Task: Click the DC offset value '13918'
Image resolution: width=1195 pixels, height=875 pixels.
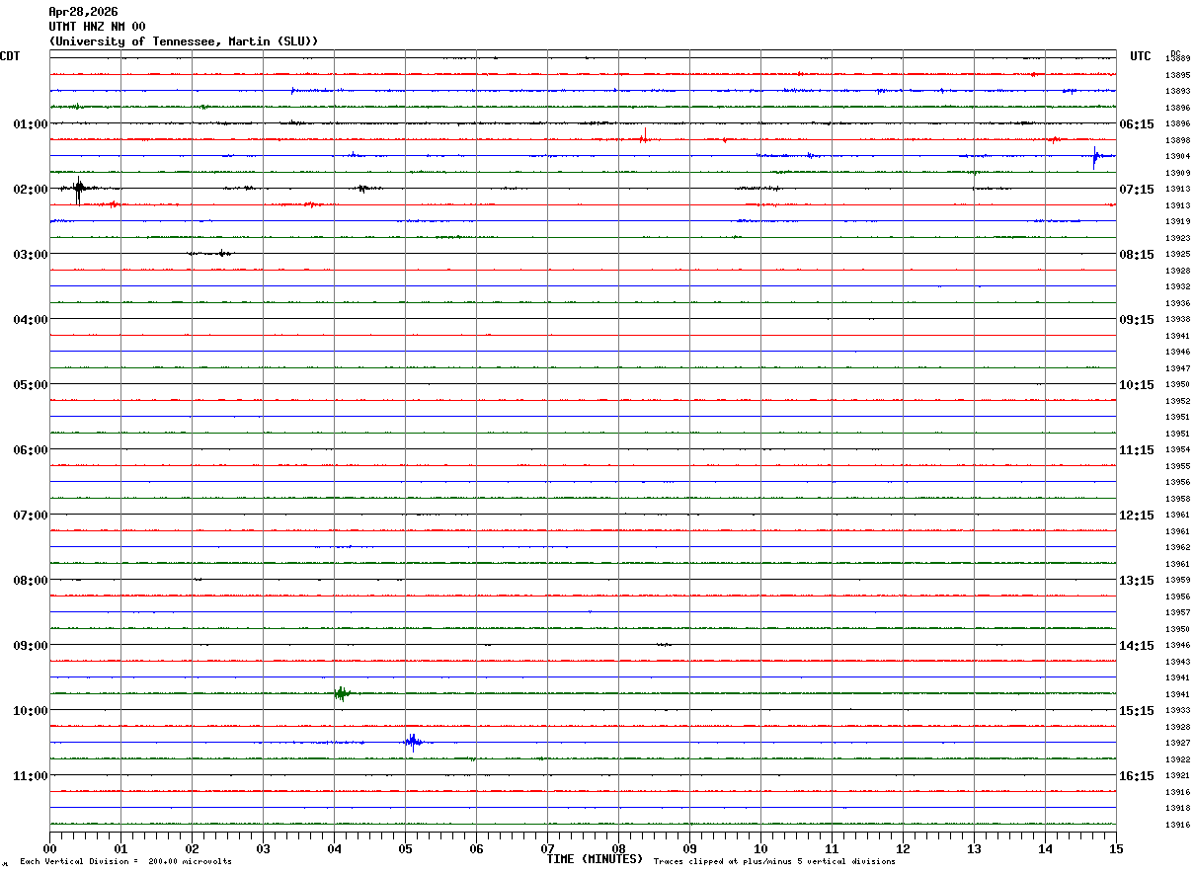Action: click(x=1177, y=809)
